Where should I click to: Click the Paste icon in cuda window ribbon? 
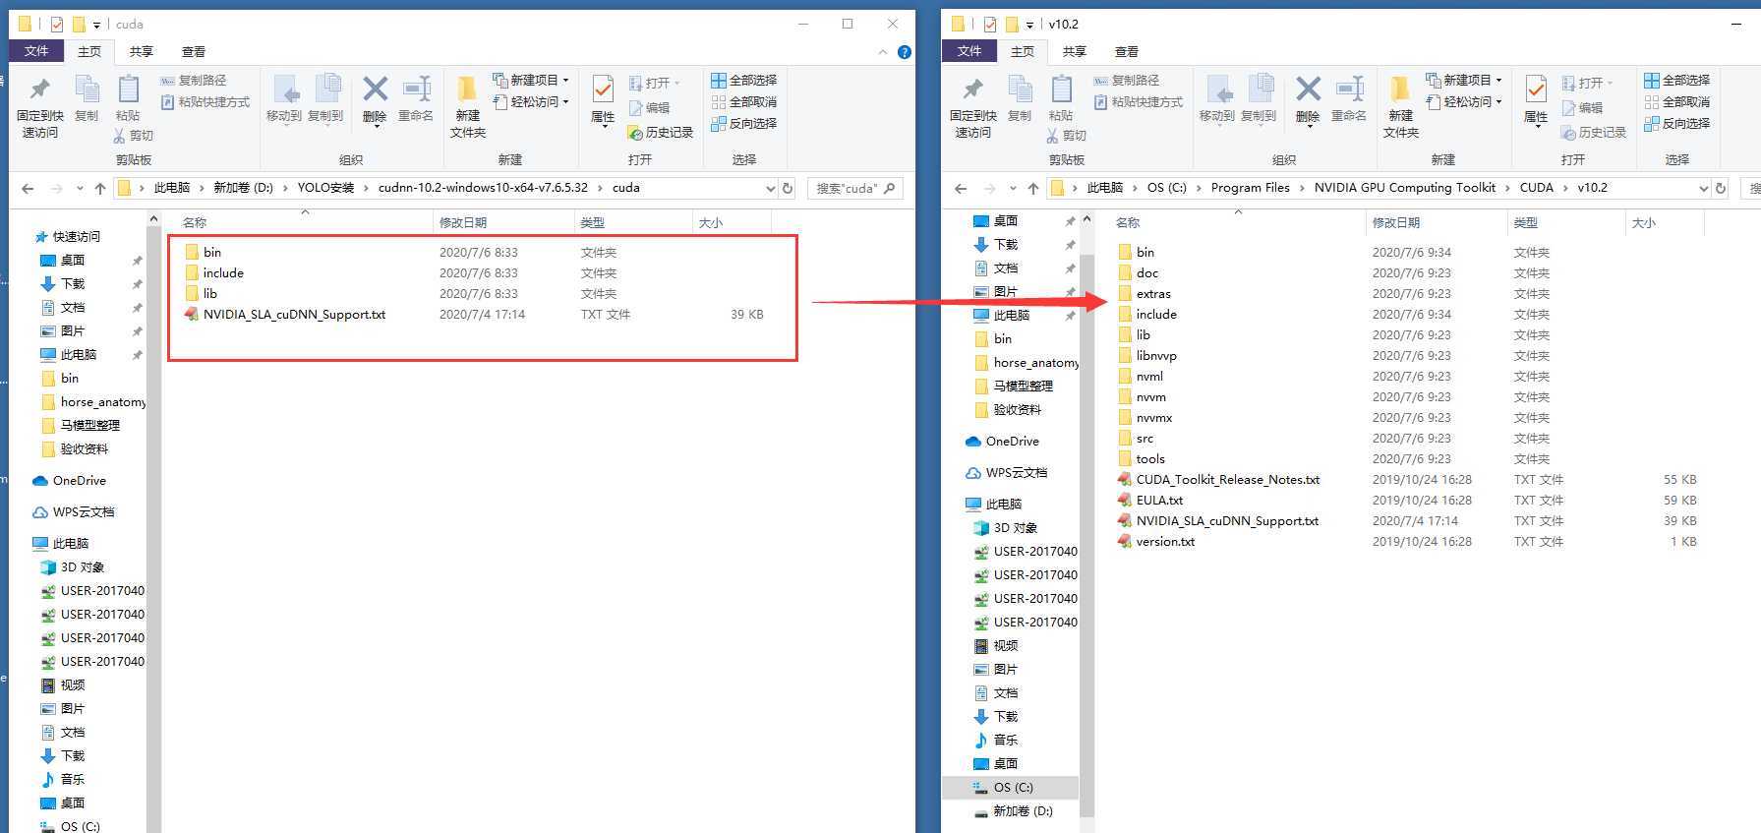point(128,98)
